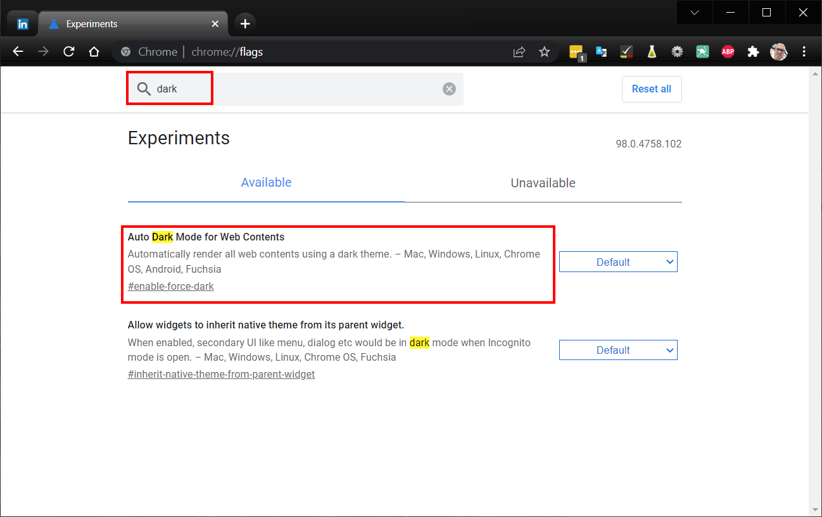This screenshot has width=822, height=517.
Task: Click the share page icon in address bar
Action: point(519,52)
